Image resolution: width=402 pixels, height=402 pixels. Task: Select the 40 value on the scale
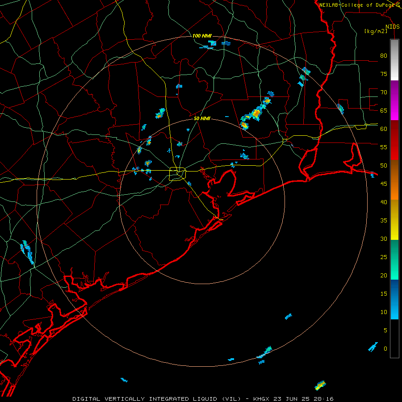pyautogui.click(x=384, y=202)
